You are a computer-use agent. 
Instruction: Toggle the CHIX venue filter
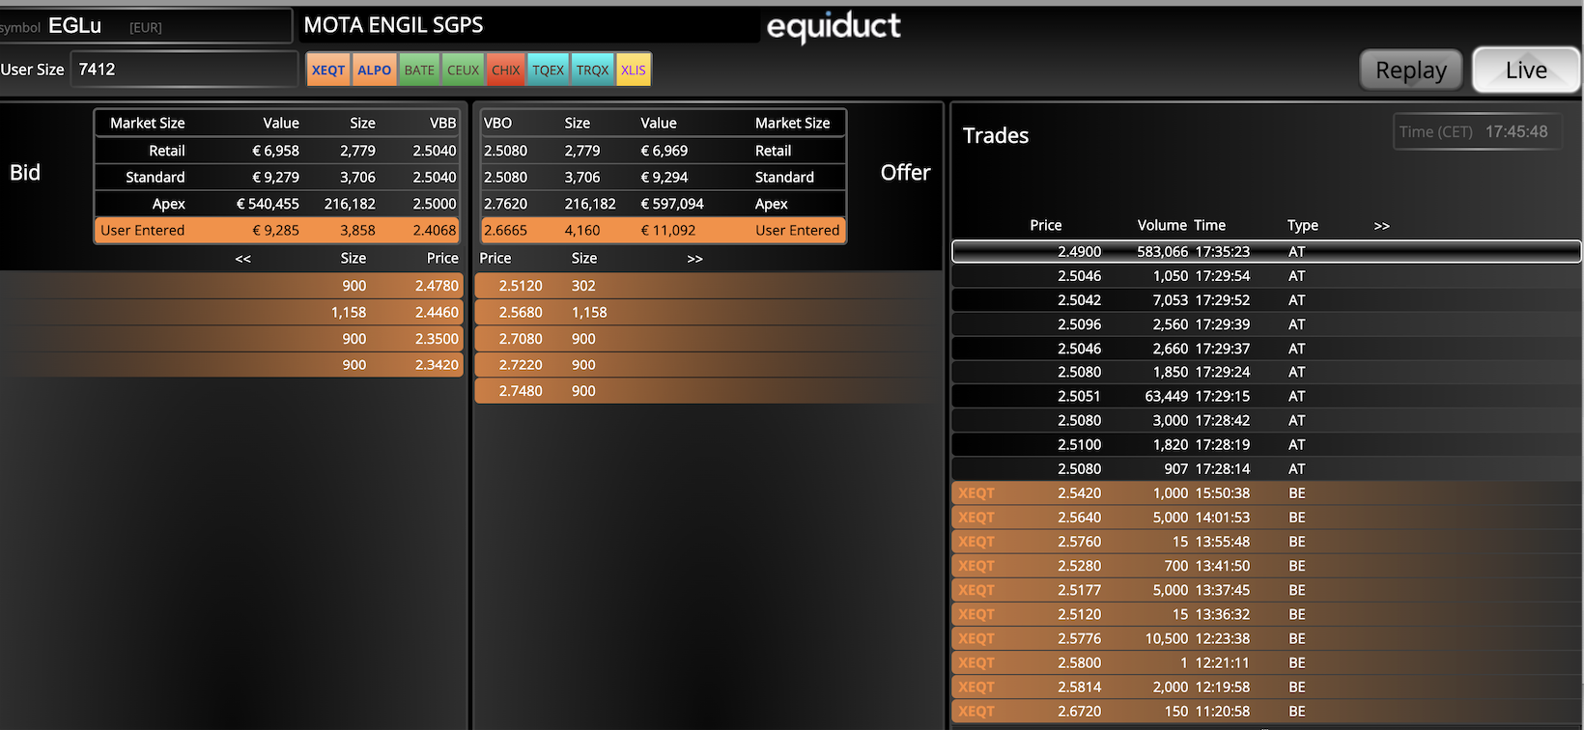click(505, 70)
